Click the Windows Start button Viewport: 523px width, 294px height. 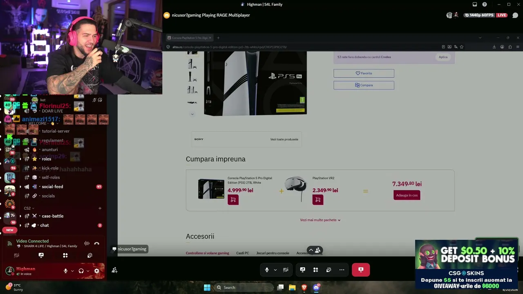207,287
